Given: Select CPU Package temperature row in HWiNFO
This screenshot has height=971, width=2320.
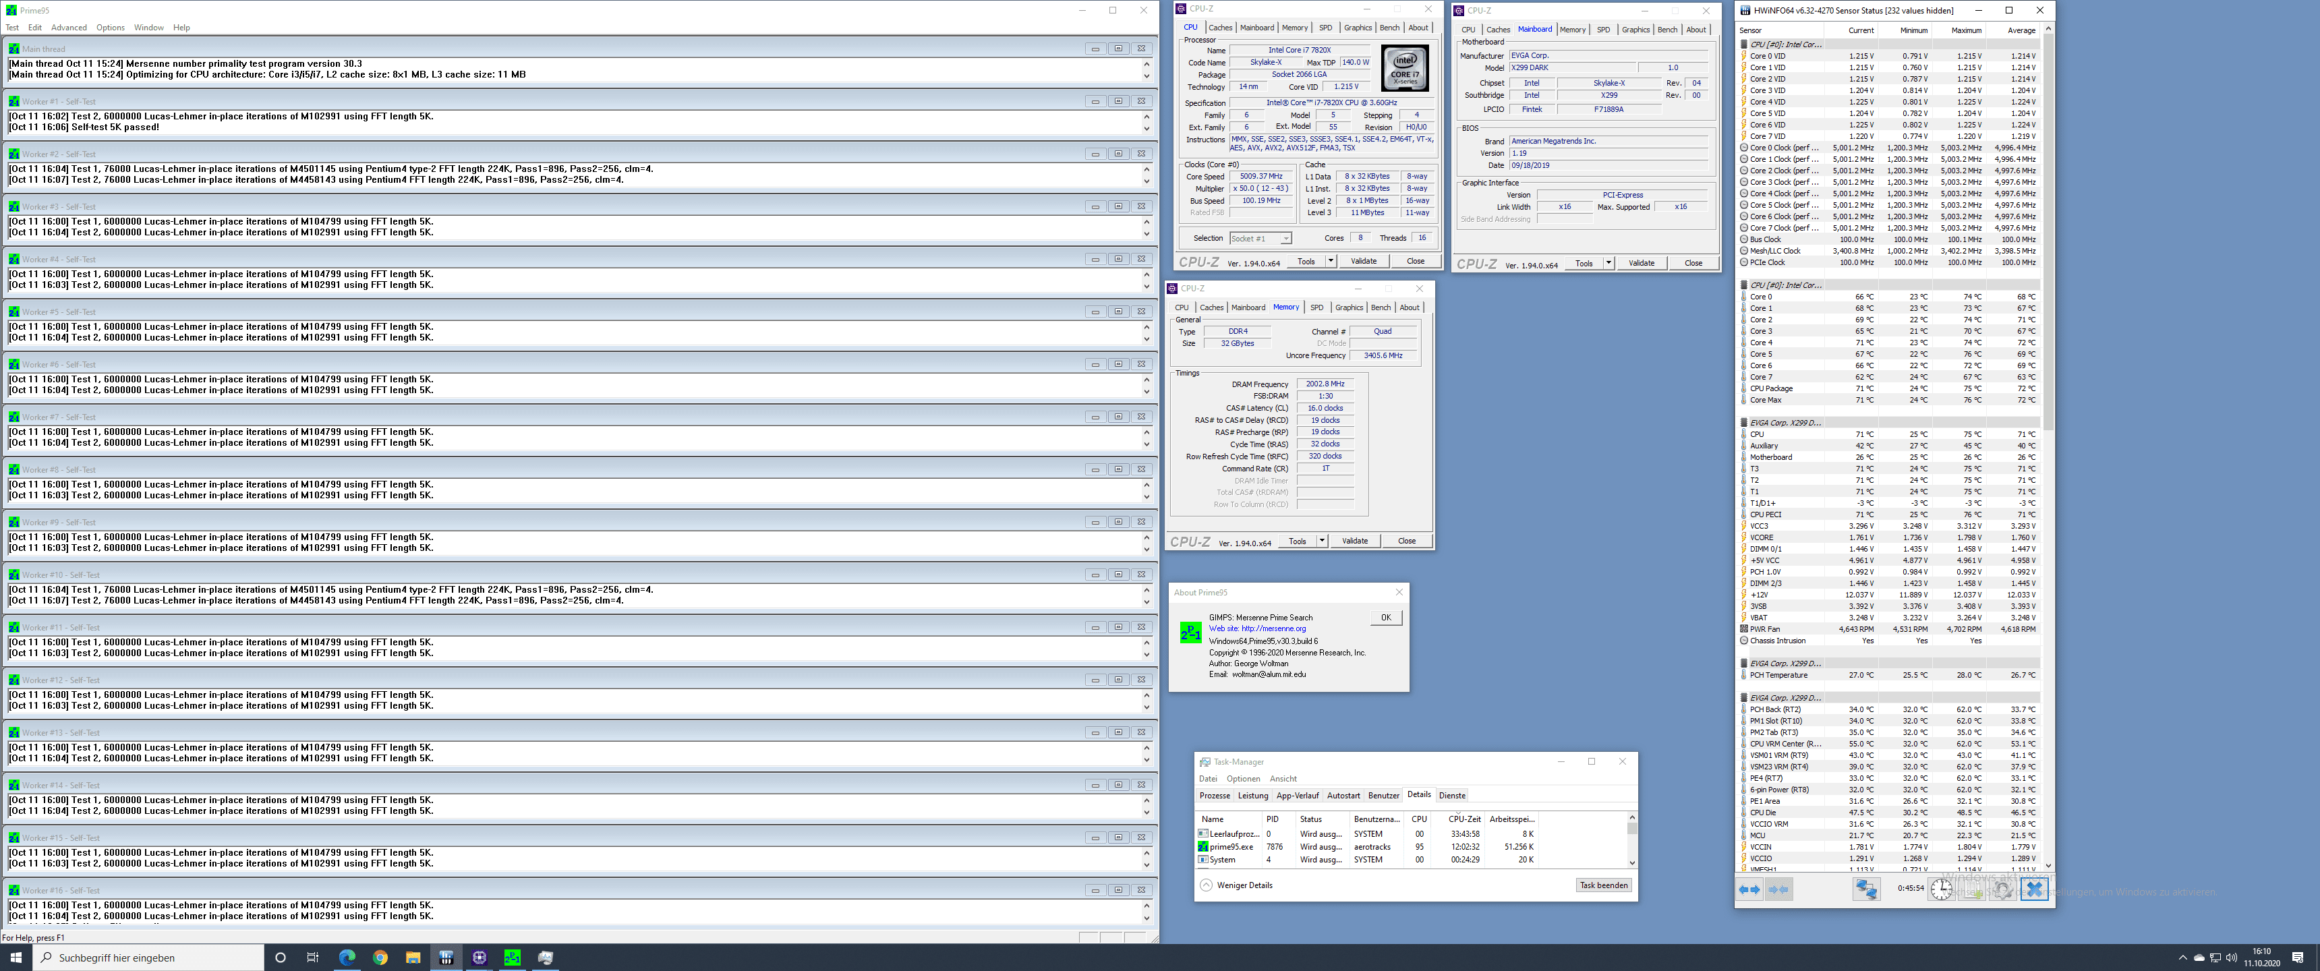Looking at the screenshot, I should (x=1890, y=388).
